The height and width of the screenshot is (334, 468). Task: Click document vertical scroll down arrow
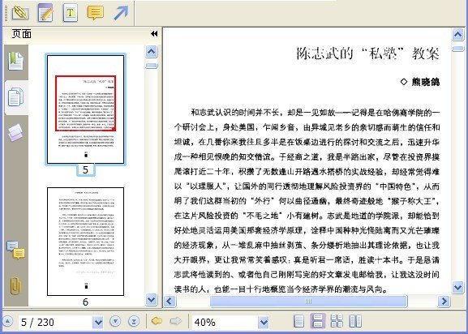457,287
